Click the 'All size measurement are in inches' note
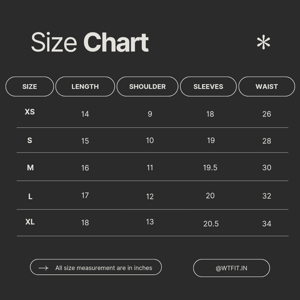The width and height of the screenshot is (300, 300). click(x=104, y=268)
